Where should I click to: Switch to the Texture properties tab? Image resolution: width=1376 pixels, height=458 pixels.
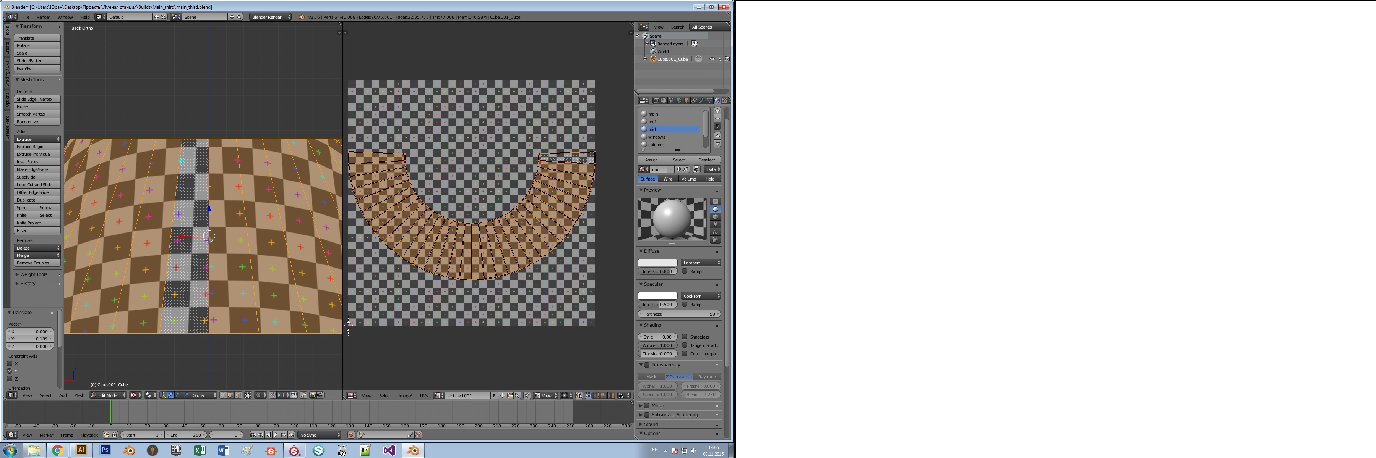[725, 101]
